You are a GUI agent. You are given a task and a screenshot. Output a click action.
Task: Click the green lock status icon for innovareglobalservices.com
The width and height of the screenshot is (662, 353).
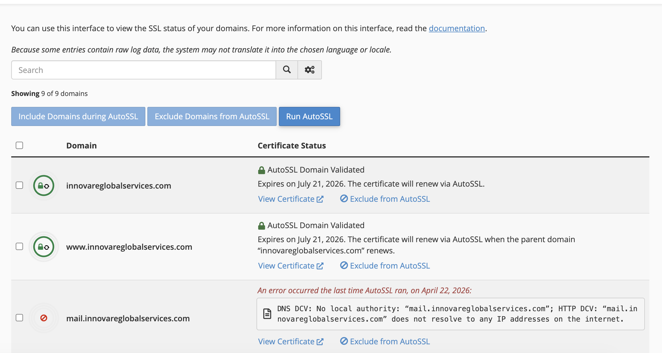point(43,185)
